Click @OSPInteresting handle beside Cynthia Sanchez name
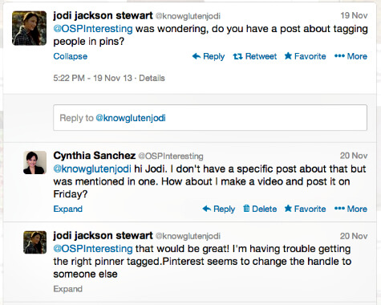Screen dimensions: 381x305 pos(171,156)
